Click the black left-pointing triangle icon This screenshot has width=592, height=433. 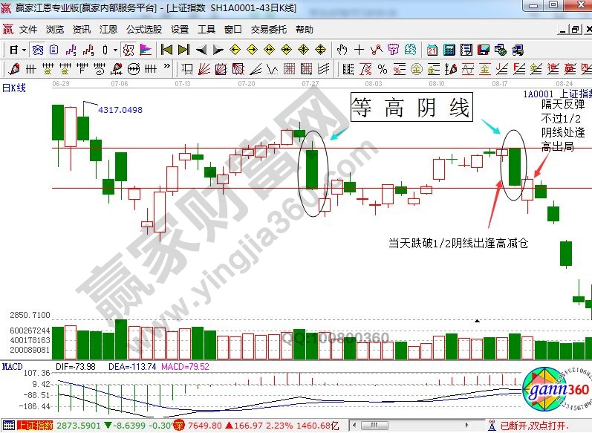tap(201, 50)
